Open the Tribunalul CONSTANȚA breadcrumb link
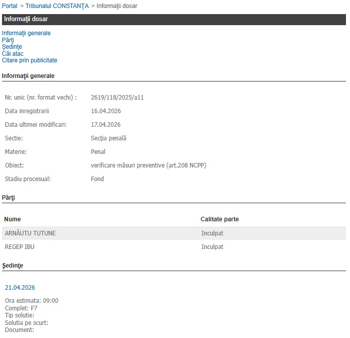 point(57,6)
